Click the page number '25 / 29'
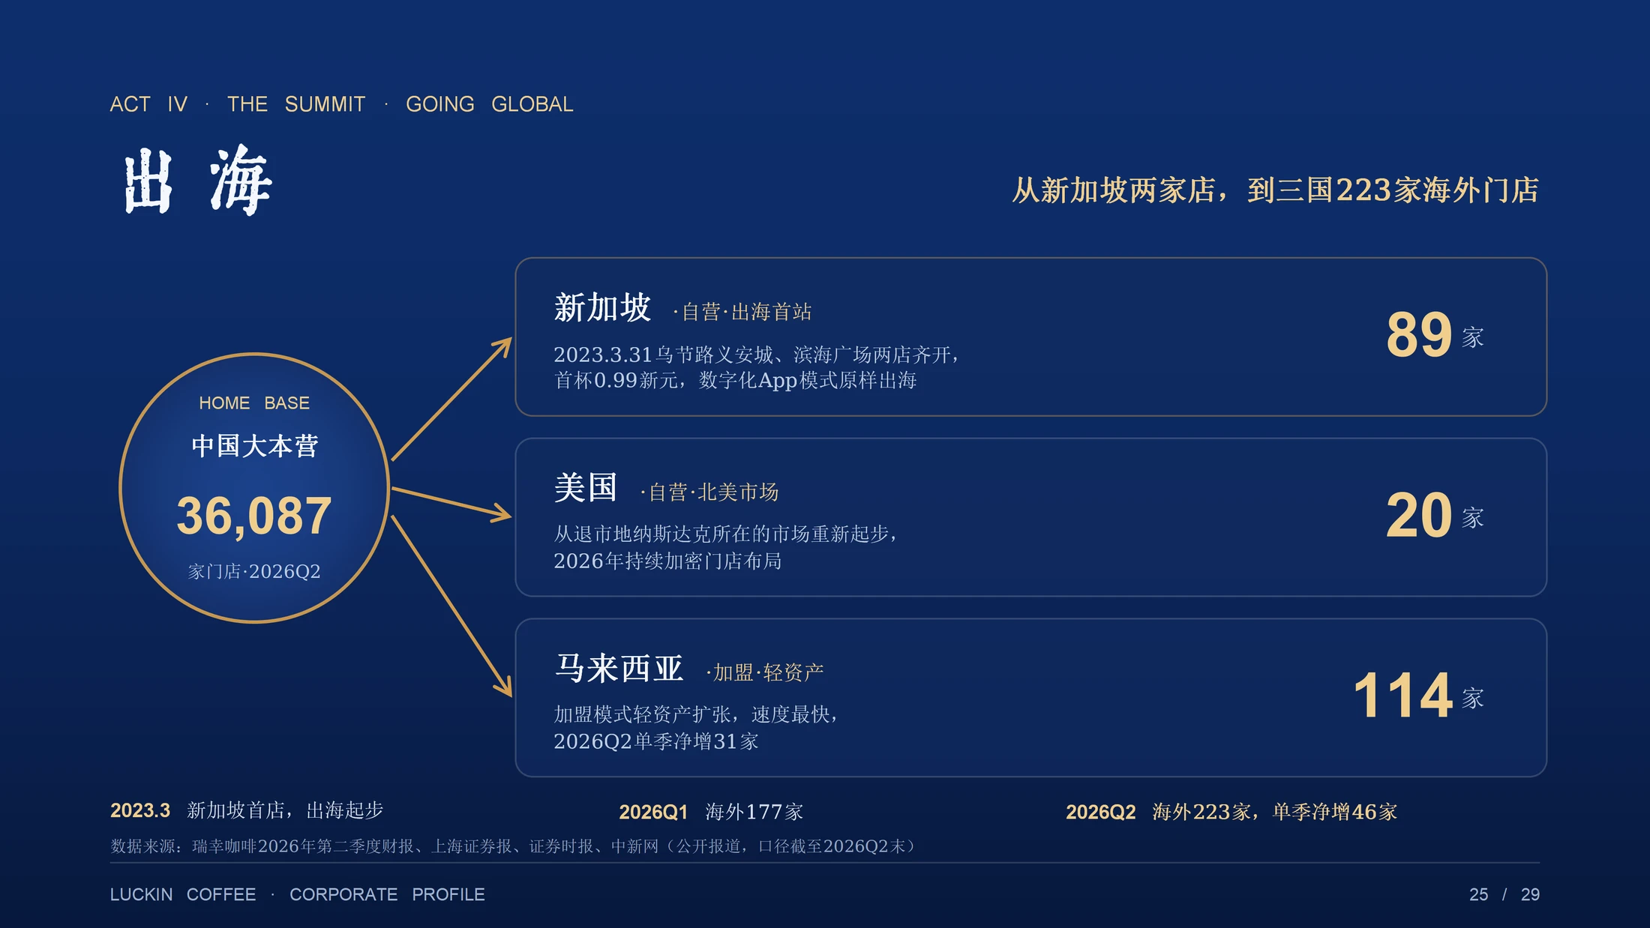Image resolution: width=1650 pixels, height=928 pixels. (1504, 894)
